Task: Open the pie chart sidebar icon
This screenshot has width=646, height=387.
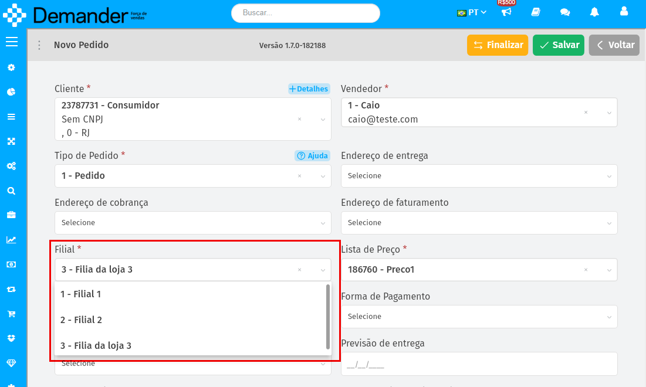Action: pos(12,92)
